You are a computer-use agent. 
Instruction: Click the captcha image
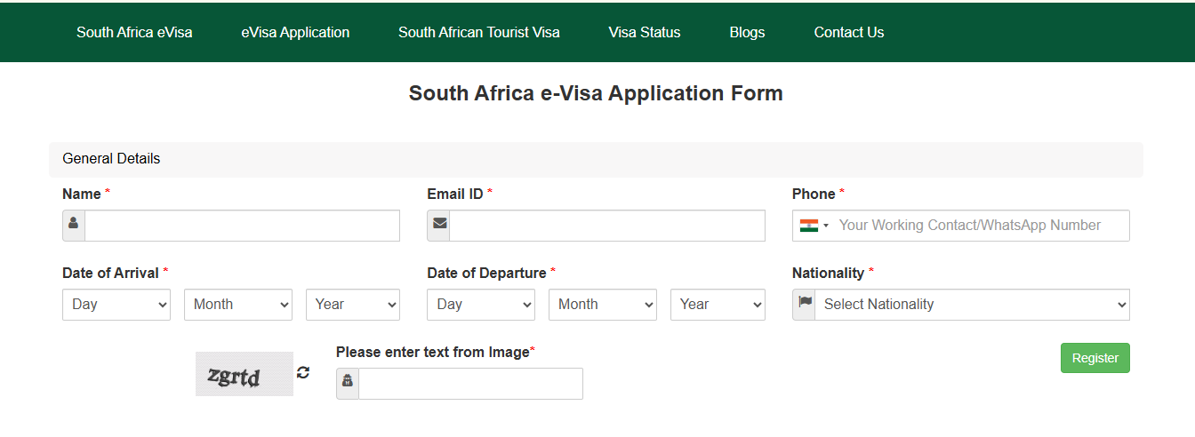pos(244,374)
